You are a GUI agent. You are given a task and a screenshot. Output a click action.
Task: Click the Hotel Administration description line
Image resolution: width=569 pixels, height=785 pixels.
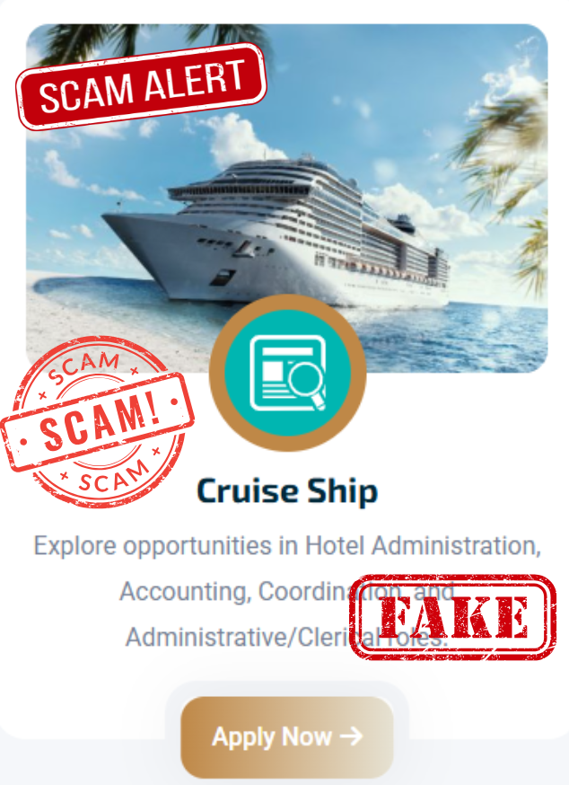point(287,546)
